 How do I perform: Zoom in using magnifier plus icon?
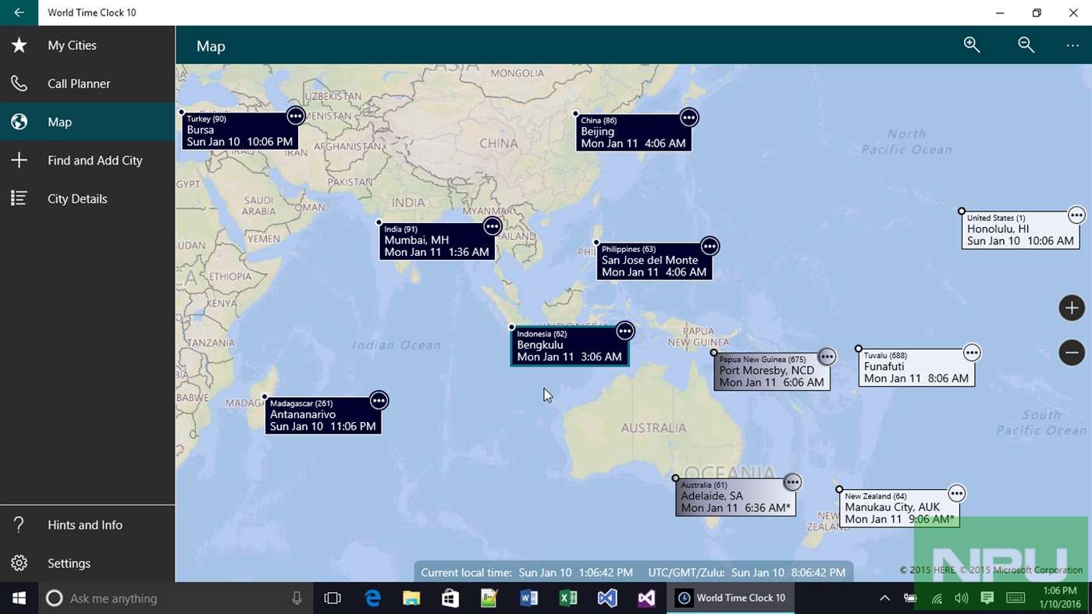click(972, 45)
